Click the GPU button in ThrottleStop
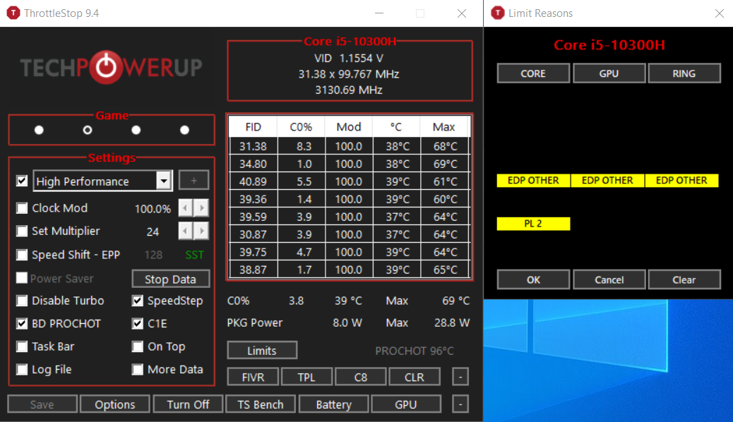Image resolution: width=733 pixels, height=422 pixels. coord(406,404)
